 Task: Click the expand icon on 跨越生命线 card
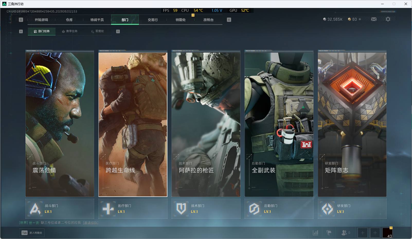click(x=103, y=156)
